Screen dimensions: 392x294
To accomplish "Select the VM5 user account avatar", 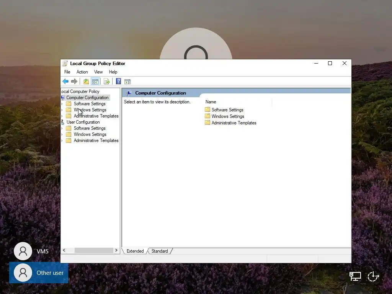I will coord(23,251).
